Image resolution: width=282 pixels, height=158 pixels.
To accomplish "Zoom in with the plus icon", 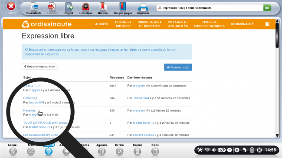I will click(237, 150).
